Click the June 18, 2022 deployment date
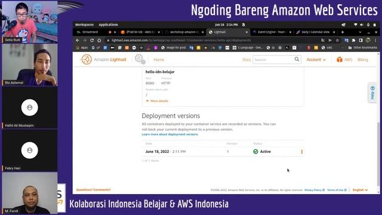The image size is (382, 215). click(157, 152)
